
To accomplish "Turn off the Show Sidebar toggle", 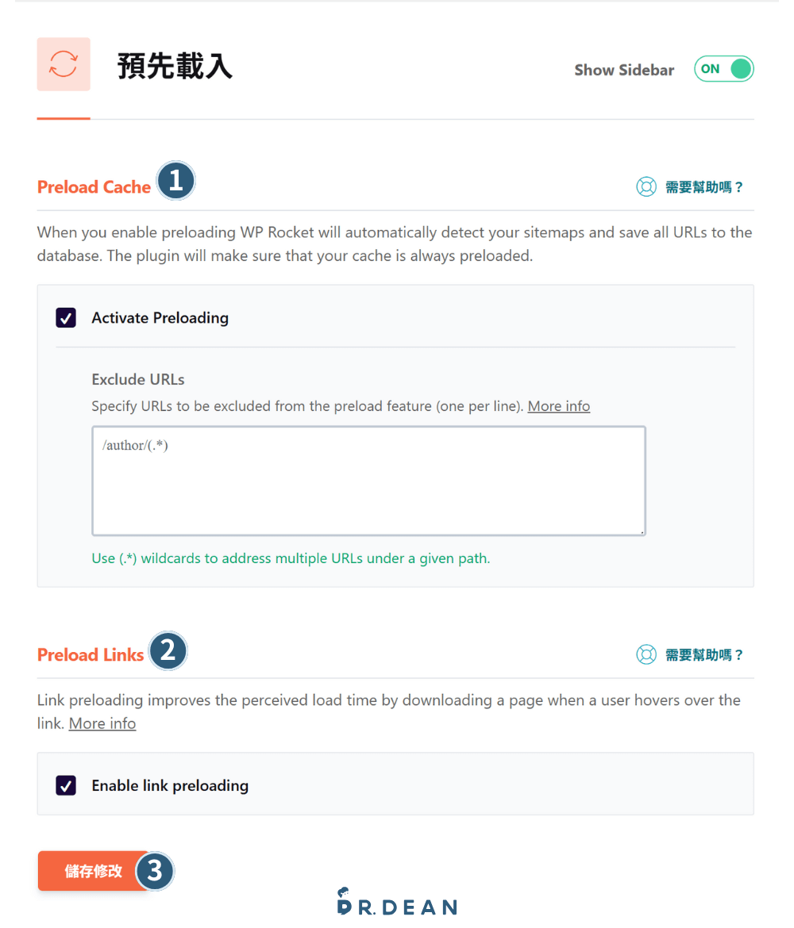I will [723, 69].
